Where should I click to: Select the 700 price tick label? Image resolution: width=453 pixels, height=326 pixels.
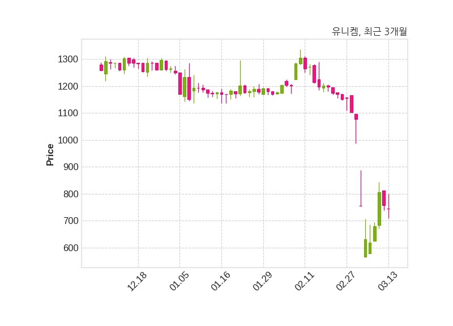point(69,221)
